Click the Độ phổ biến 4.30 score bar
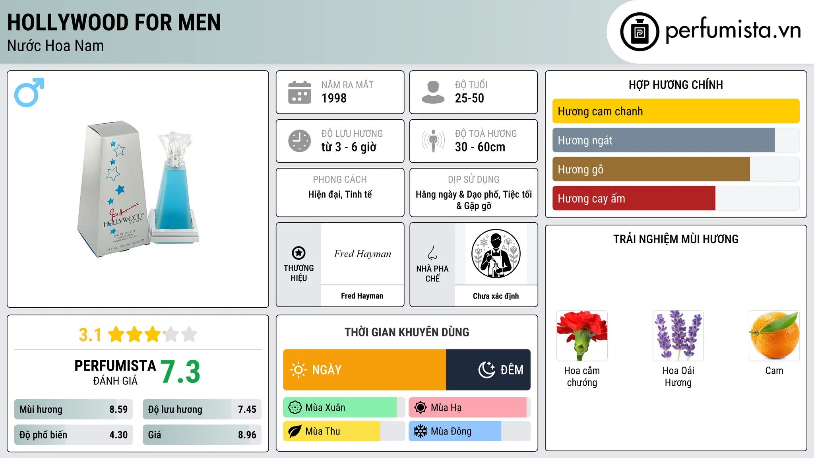 74,435
